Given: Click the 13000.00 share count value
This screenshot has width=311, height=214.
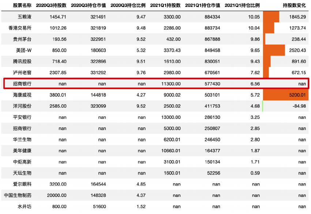Looking at the screenshot, I should [171, 117].
